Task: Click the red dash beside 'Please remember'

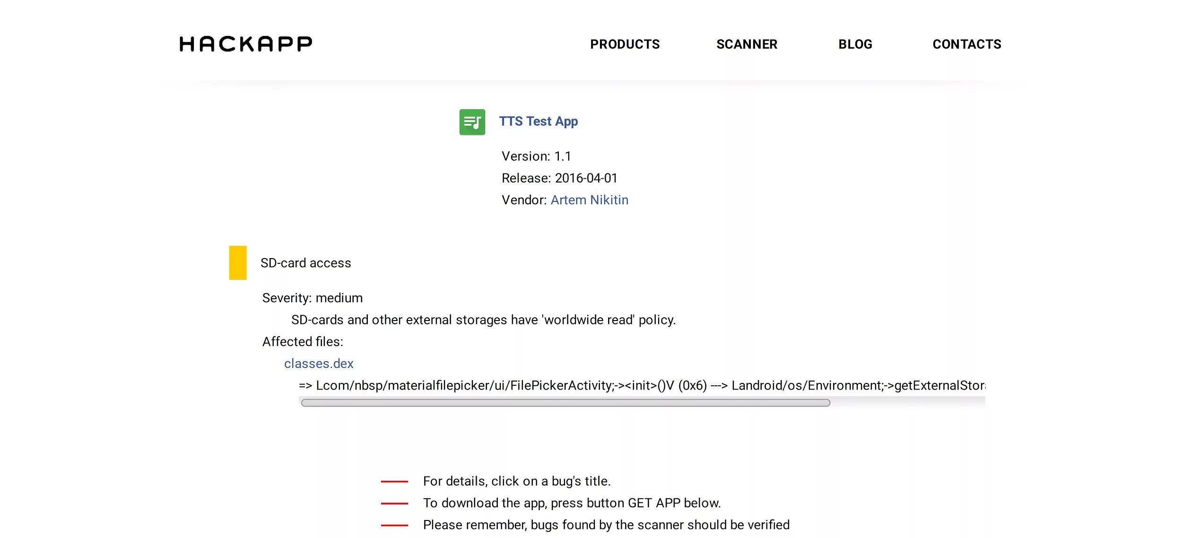Action: [x=394, y=525]
